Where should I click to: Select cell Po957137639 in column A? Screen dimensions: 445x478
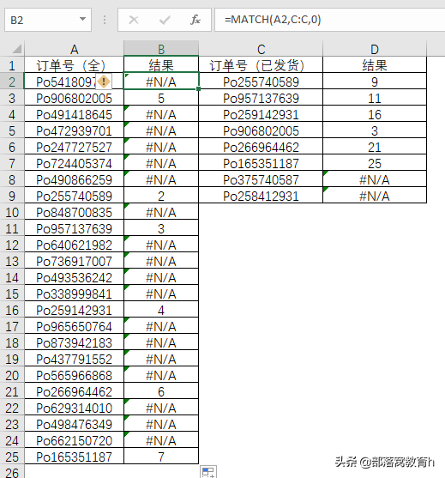[x=74, y=228]
